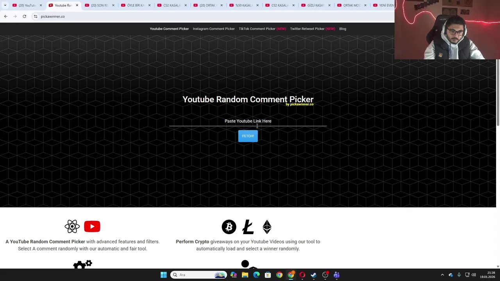500x281 pixels.
Task: Click the microphone tray icon
Action: [x=459, y=275]
